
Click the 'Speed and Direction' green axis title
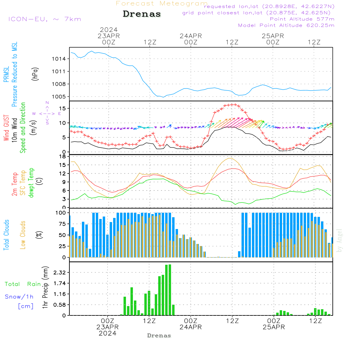23,128
